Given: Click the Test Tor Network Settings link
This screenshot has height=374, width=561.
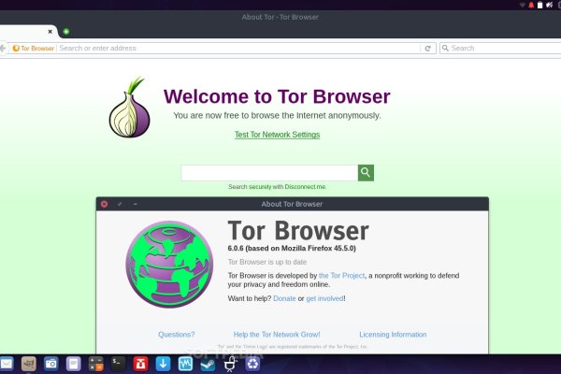Looking at the screenshot, I should 277,135.
